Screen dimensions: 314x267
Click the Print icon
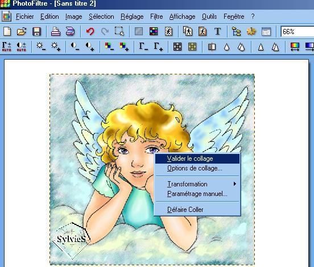click(56, 31)
